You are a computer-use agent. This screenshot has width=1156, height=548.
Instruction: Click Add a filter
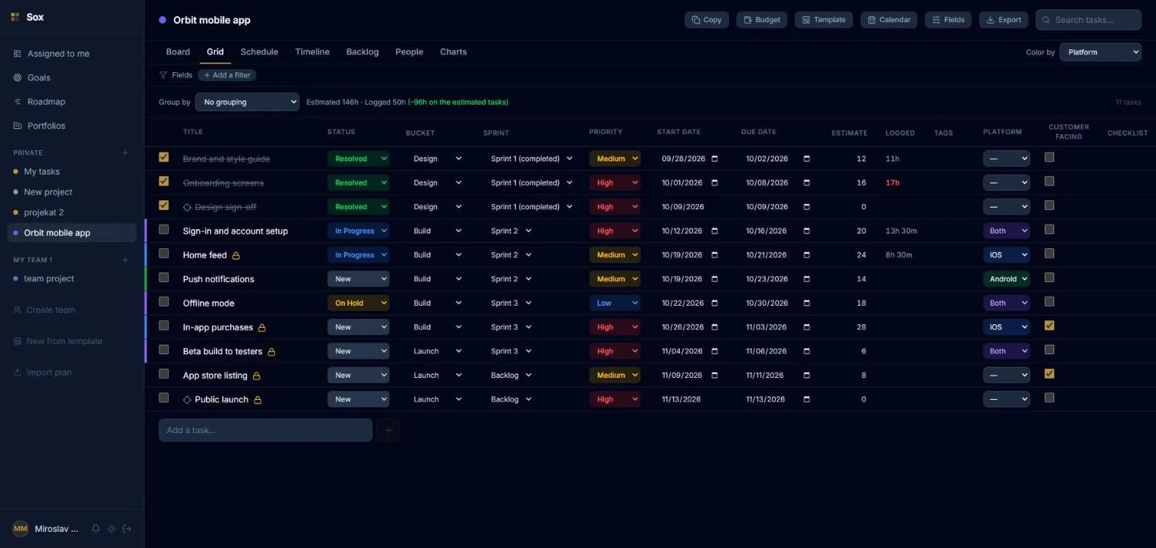coord(227,75)
